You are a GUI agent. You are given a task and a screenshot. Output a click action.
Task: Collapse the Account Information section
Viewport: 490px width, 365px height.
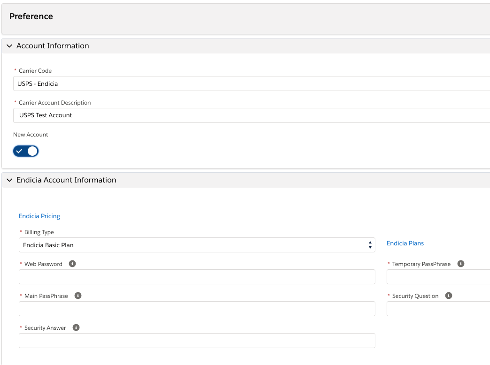pyautogui.click(x=9, y=46)
